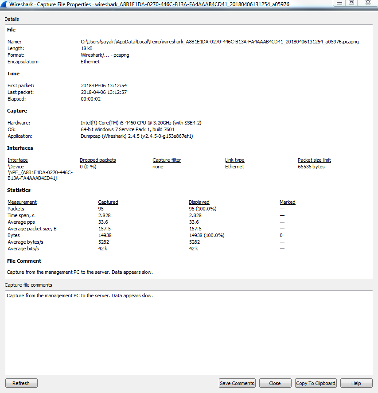This screenshot has height=393, width=378.
Task: Click the Refresh button
Action: 21,383
